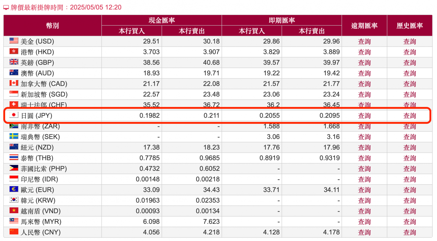Click the Euro flag icon for EUR
The image size is (437, 241).
pyautogui.click(x=14, y=189)
